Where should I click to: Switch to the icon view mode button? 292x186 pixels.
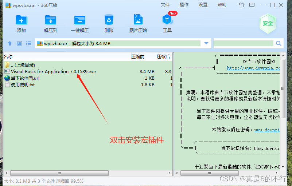(x=19, y=43)
